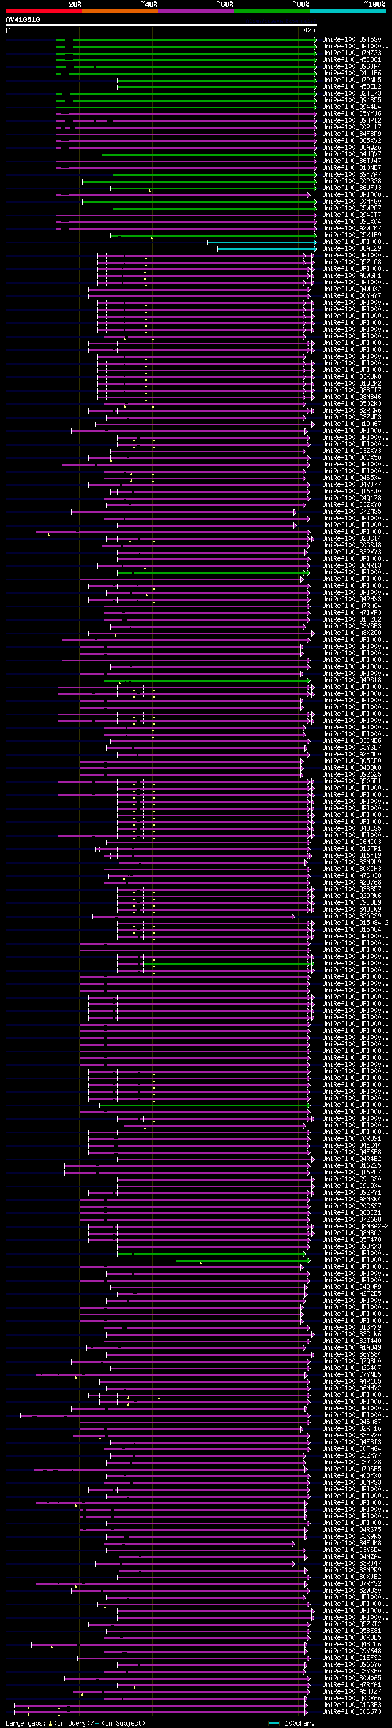
Task: Click the UniRef100_B6TJ47 entry
Action: click(x=352, y=161)
